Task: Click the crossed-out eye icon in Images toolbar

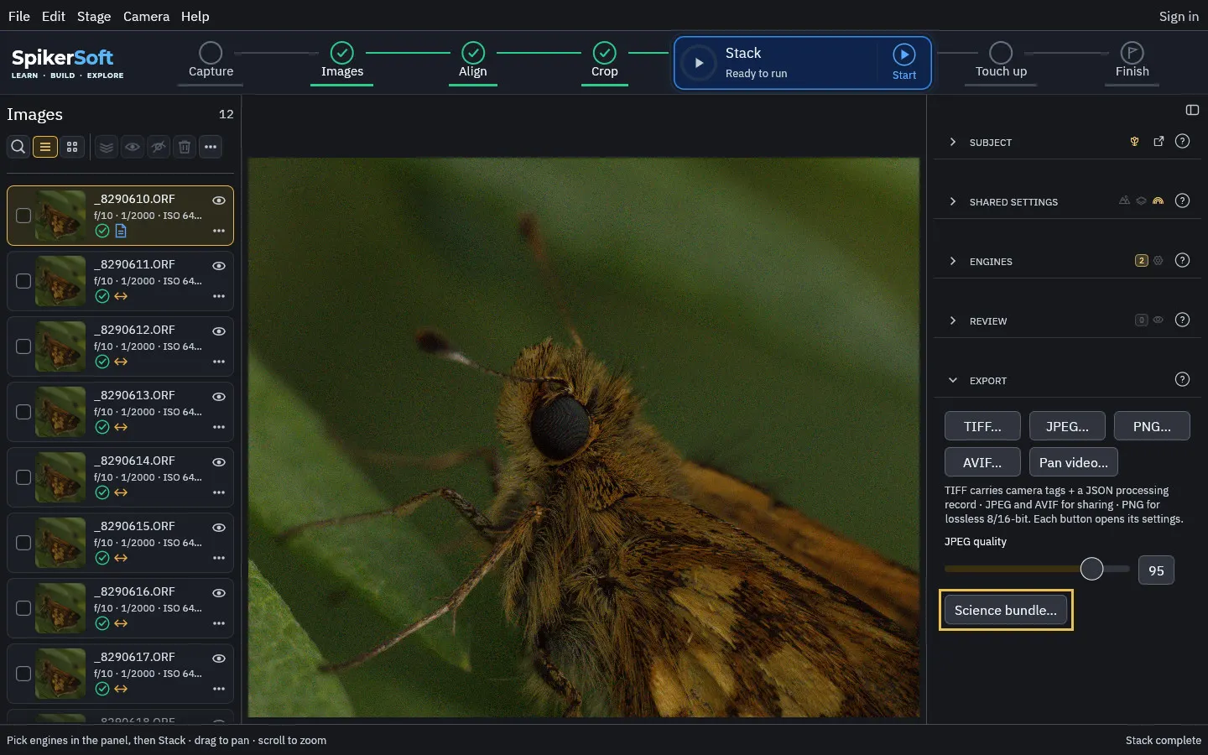Action: [x=159, y=147]
